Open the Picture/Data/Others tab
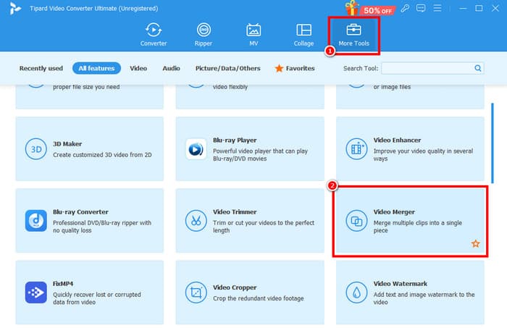 tap(227, 68)
